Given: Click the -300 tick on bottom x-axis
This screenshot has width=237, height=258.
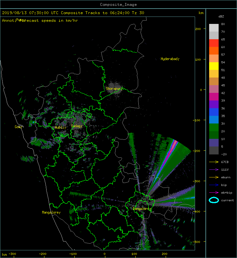Looking at the screenshot, I should click(x=12, y=254).
